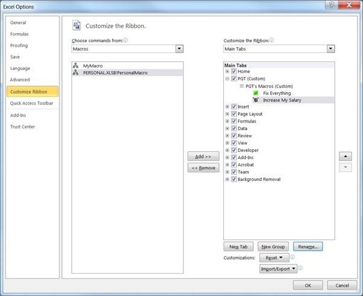Click the New Group button
The height and width of the screenshot is (296, 363).
click(273, 247)
